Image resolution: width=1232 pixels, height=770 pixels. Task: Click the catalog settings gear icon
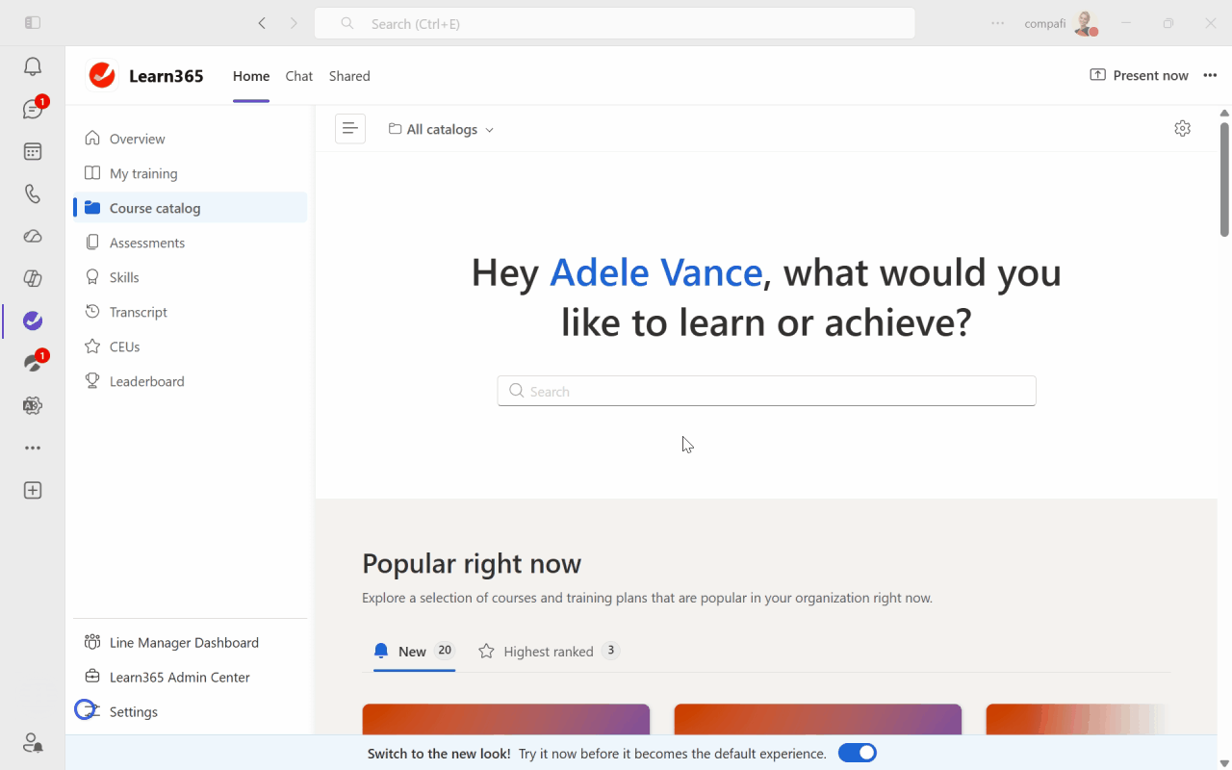[1182, 129]
